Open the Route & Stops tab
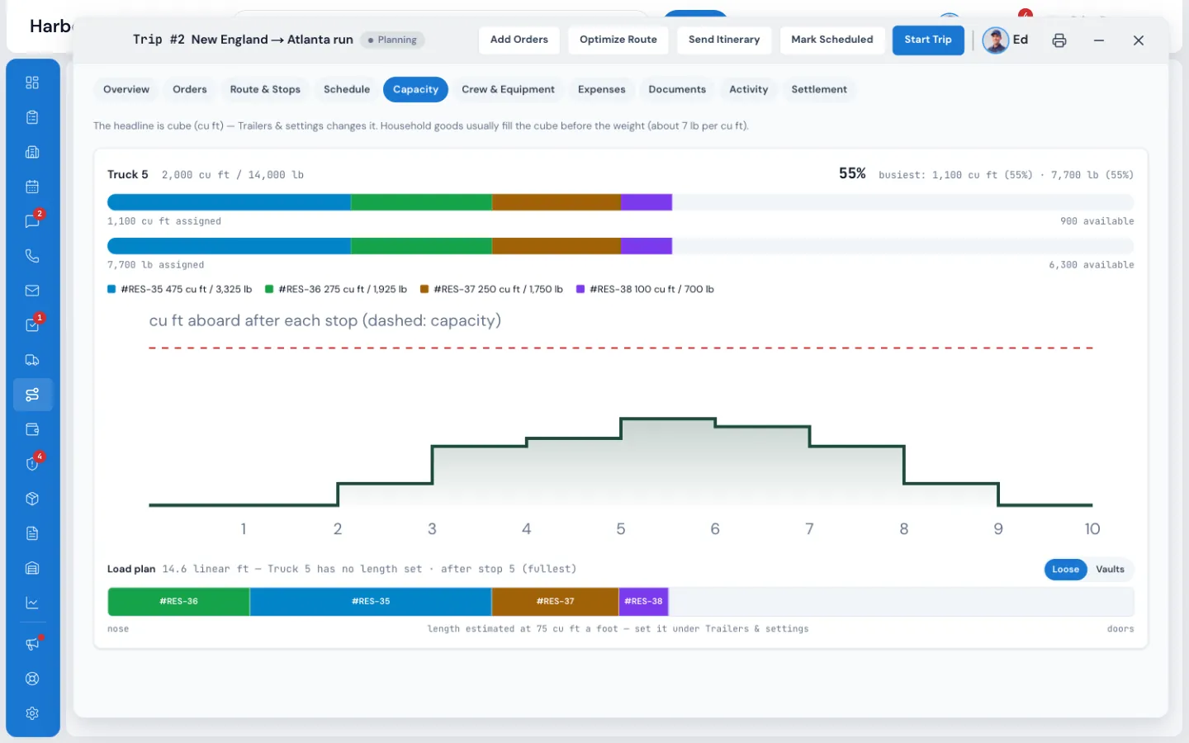This screenshot has width=1189, height=743. (x=265, y=89)
